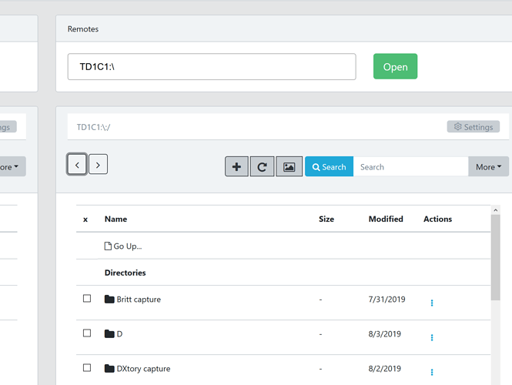Focus the Search text field
512x385 pixels.
411,166
